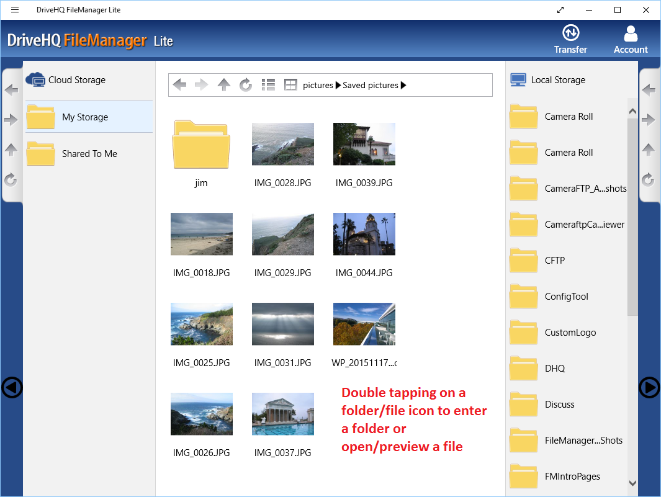Refresh the cloud folder view
The height and width of the screenshot is (497, 661).
coord(246,85)
